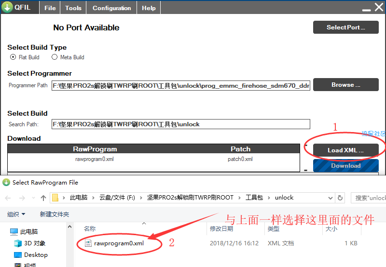Expand chevron after 此电脑 breadcrumb
Screen dimensions: 386x267
click(93, 198)
